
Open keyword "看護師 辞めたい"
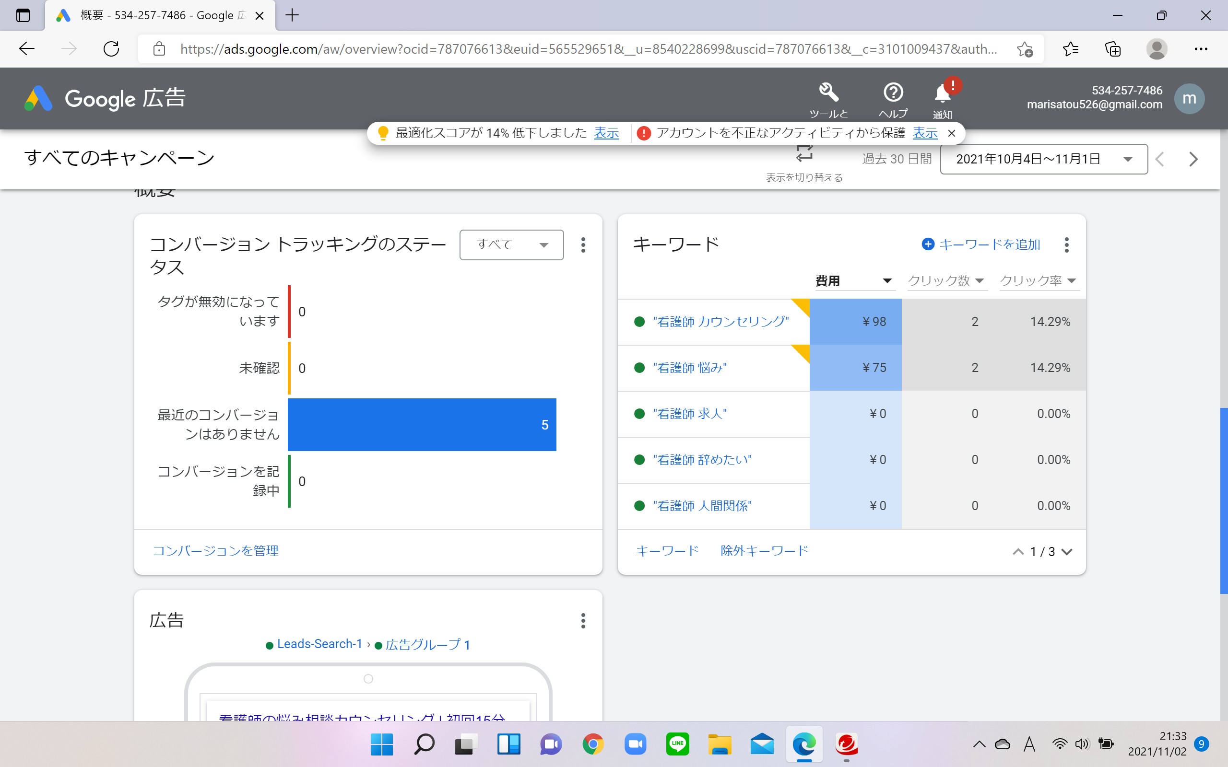pyautogui.click(x=702, y=460)
